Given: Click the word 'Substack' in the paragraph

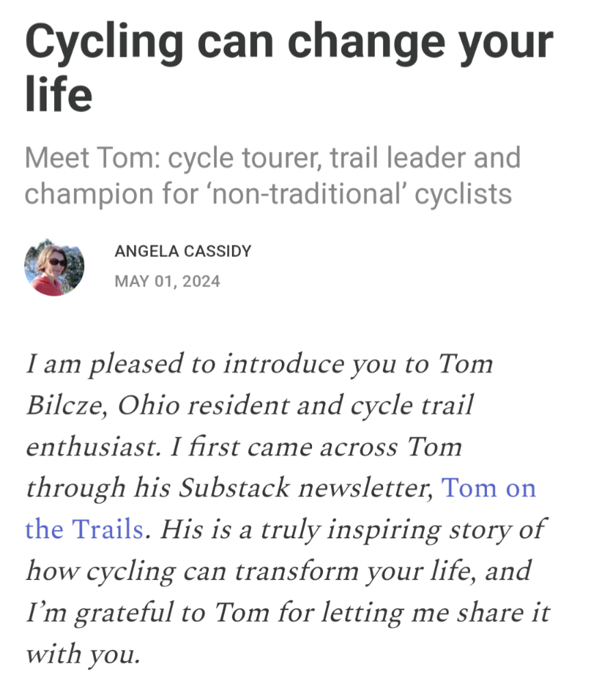Looking at the screenshot, I should click(235, 488).
